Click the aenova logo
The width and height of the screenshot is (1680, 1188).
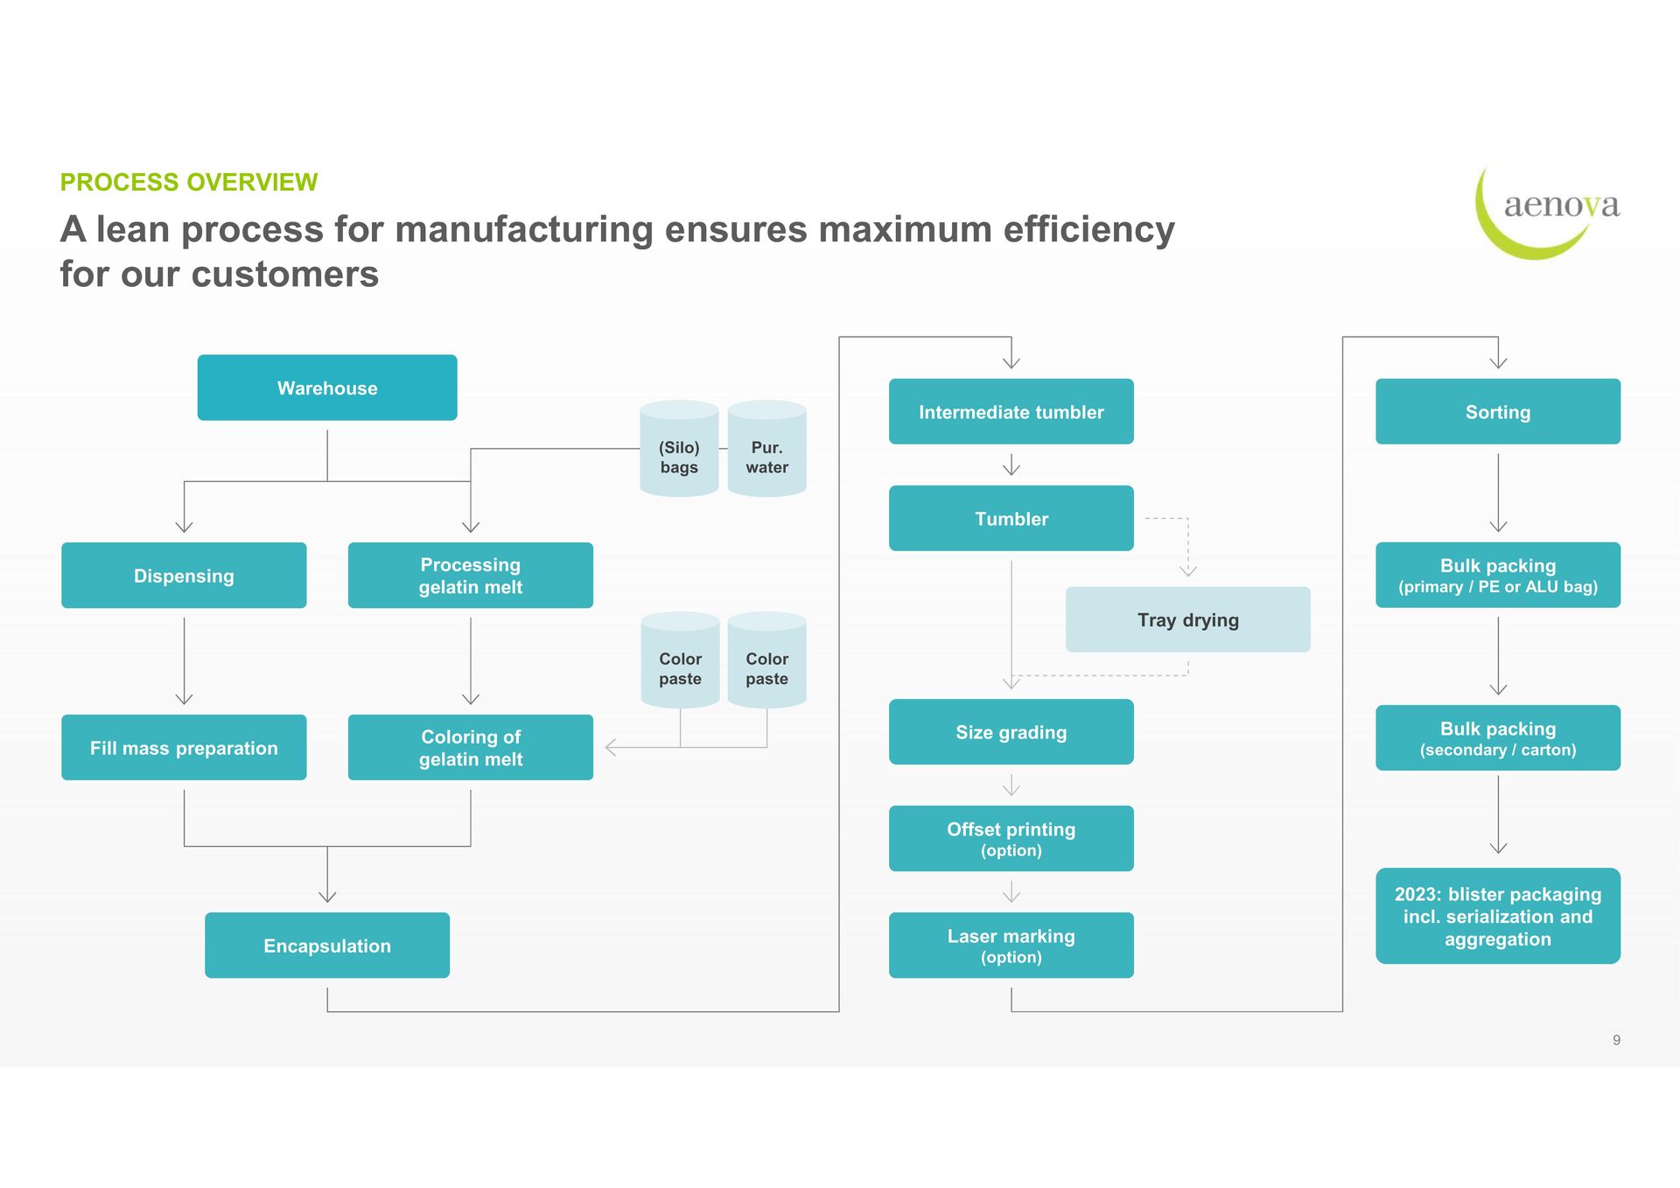(x=1547, y=213)
